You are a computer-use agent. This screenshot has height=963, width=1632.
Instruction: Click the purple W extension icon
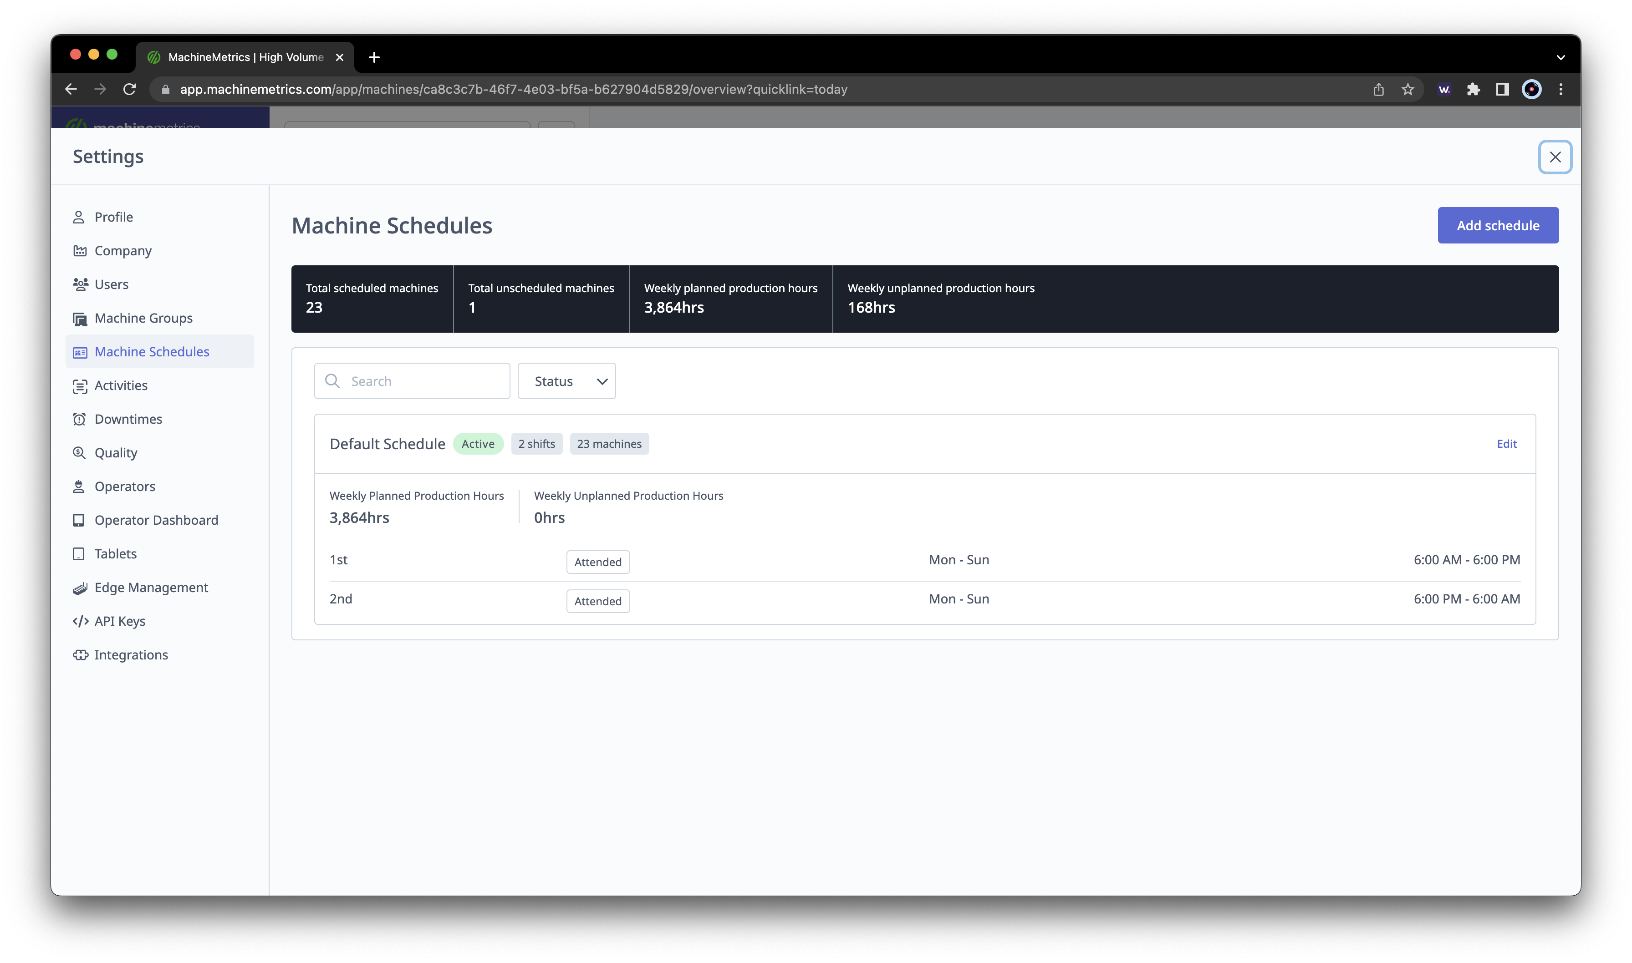tap(1444, 90)
